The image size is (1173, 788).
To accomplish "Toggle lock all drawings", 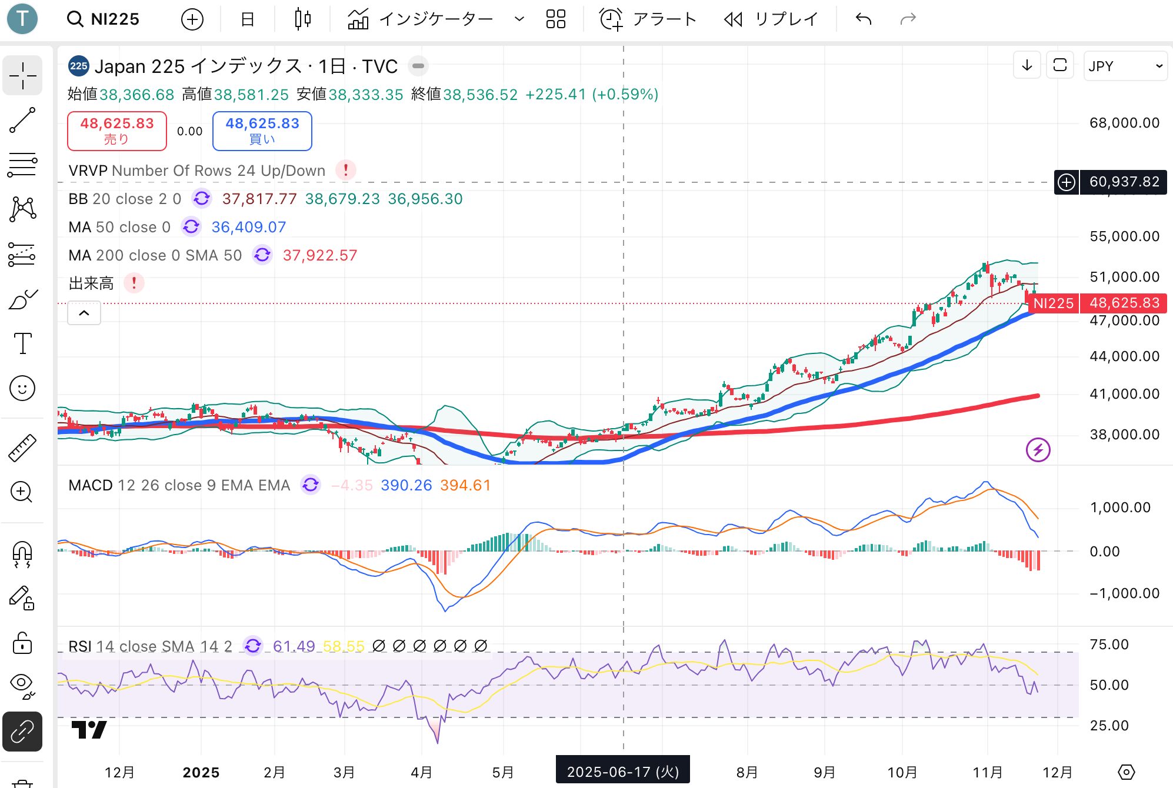I will (x=22, y=643).
